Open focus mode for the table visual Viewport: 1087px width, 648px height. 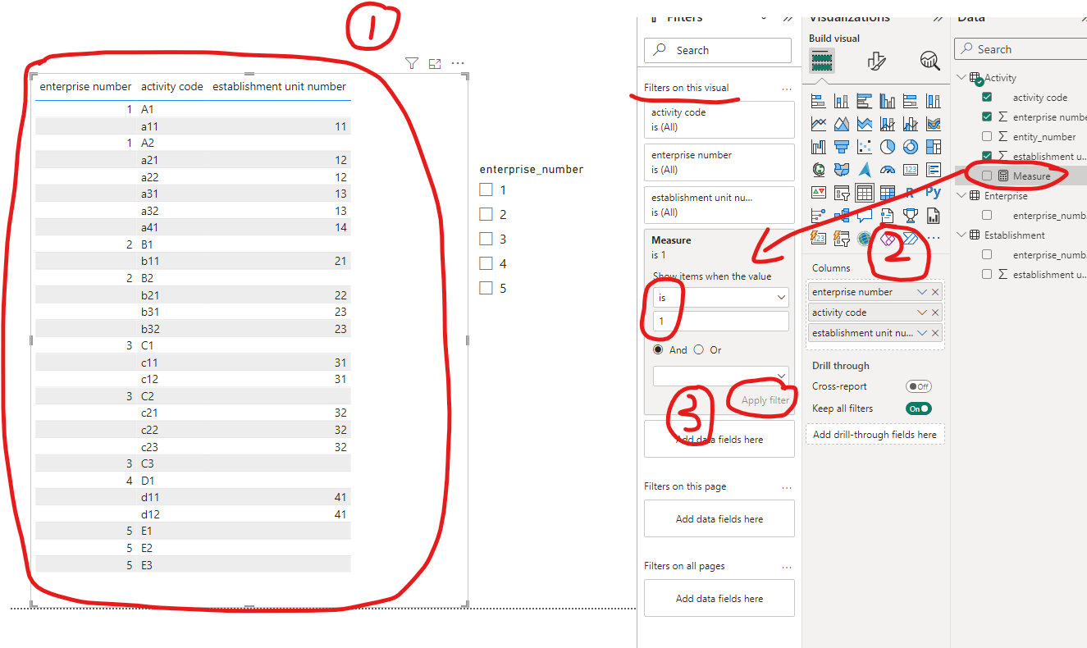click(x=435, y=63)
